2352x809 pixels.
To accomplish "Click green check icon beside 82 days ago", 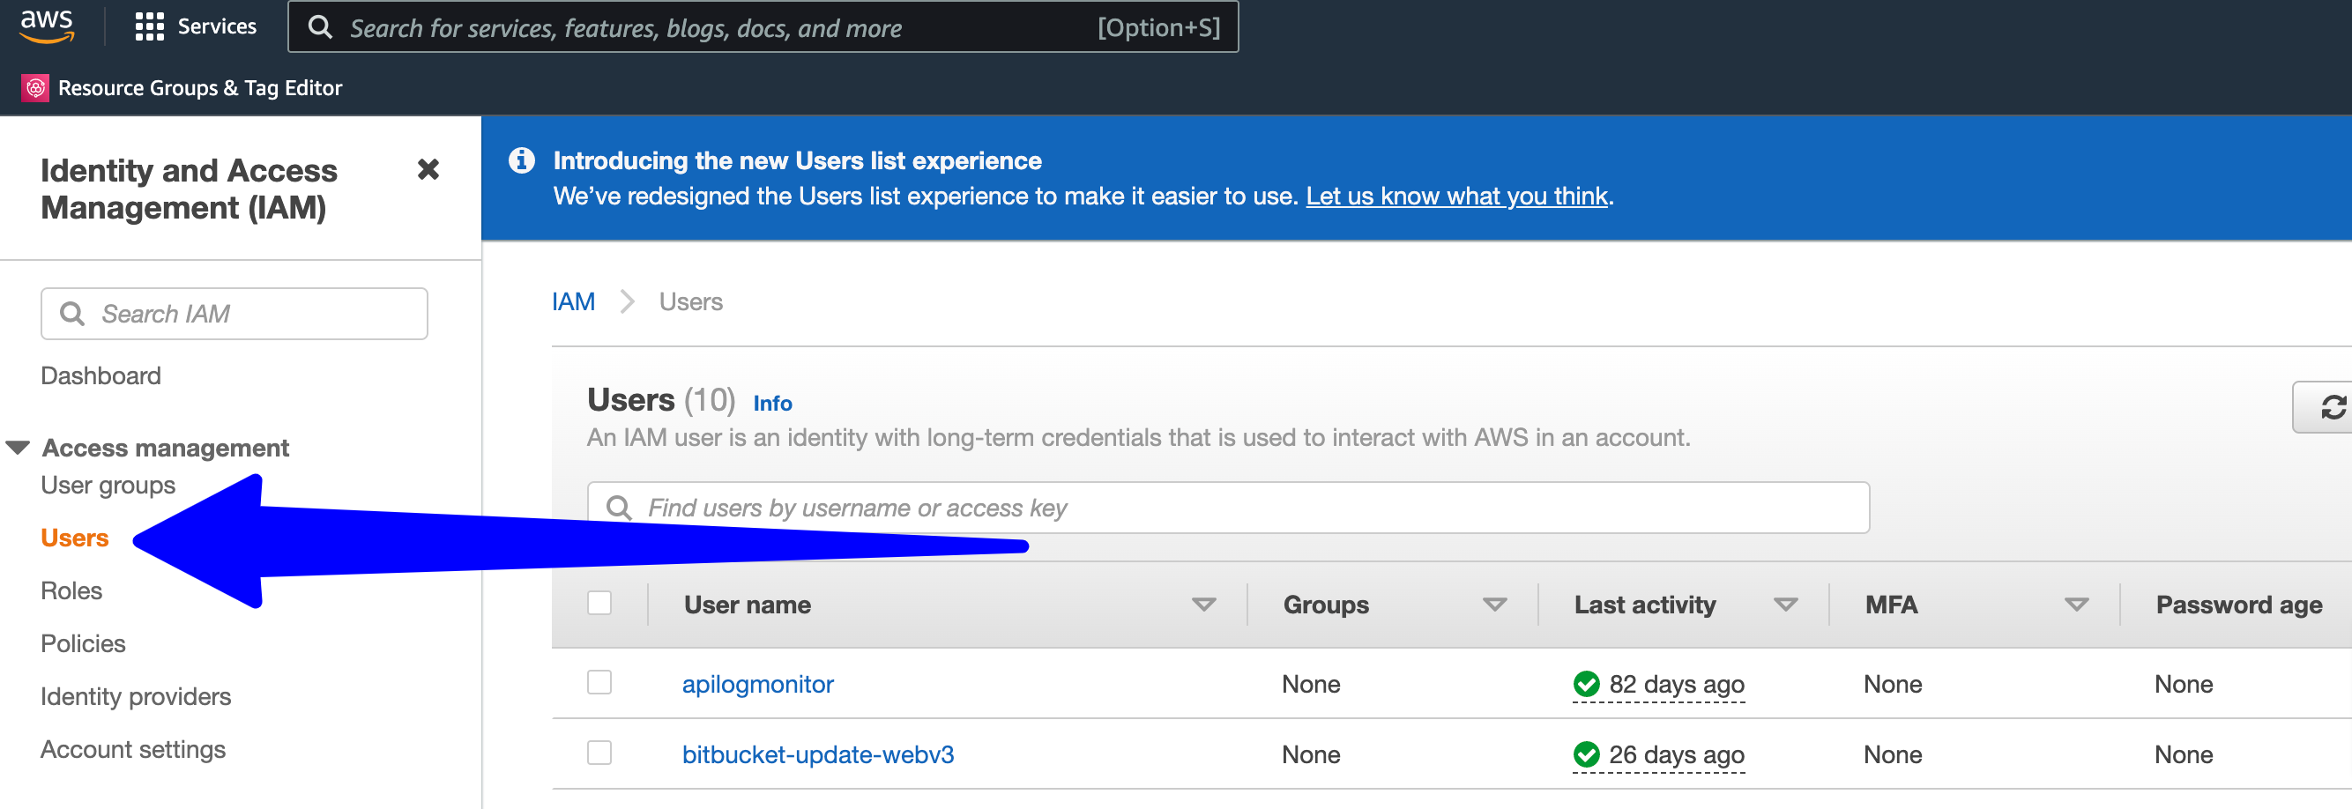I will point(1586,683).
